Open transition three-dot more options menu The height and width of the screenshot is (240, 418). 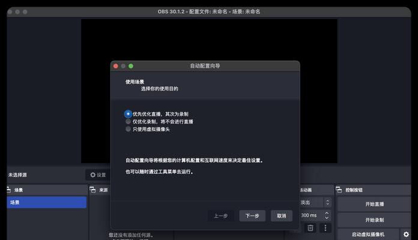[x=326, y=228]
